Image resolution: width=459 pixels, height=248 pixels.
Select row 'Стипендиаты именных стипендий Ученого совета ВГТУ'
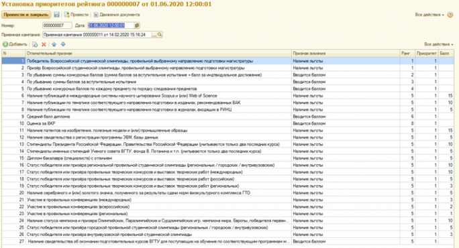(227, 151)
